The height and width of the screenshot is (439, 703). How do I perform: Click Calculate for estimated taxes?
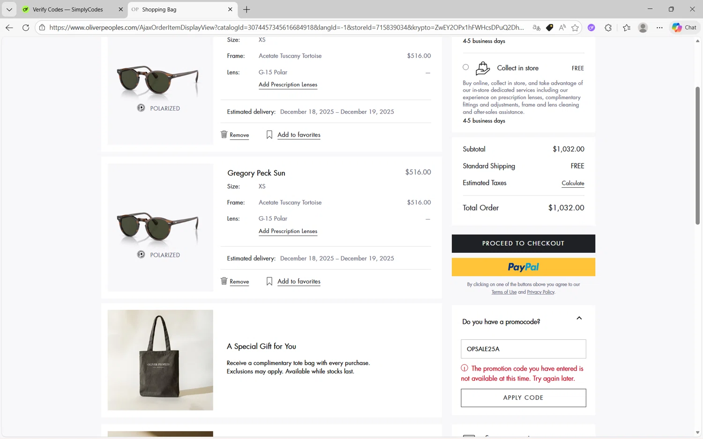[x=573, y=183]
